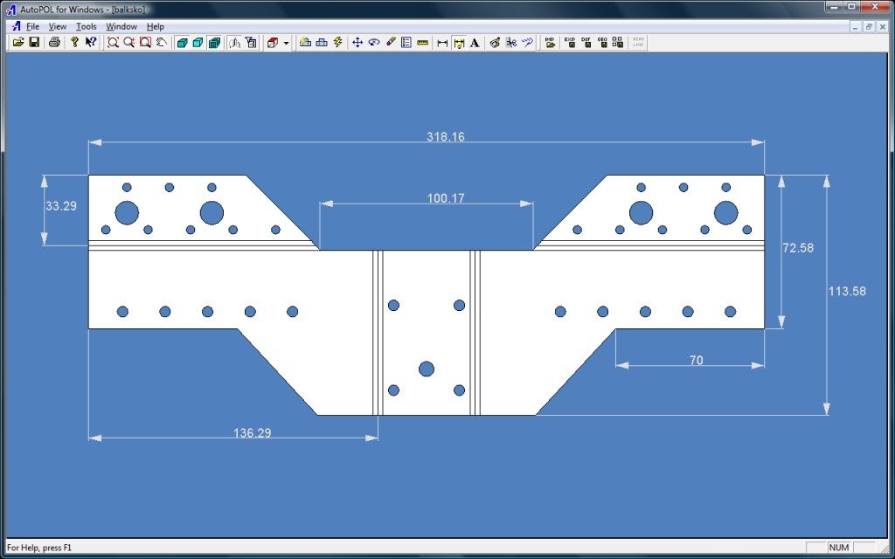The height and width of the screenshot is (559, 895).
Task: Click the zoom in magnifier icon
Action: (129, 42)
